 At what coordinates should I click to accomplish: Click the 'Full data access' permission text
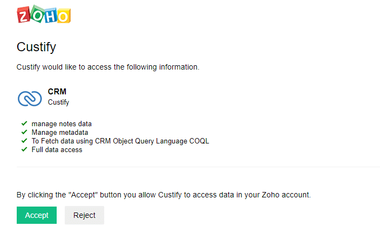[57, 150]
